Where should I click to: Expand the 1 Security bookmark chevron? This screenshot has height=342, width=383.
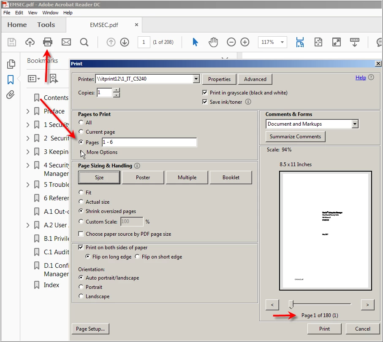(x=28, y=125)
